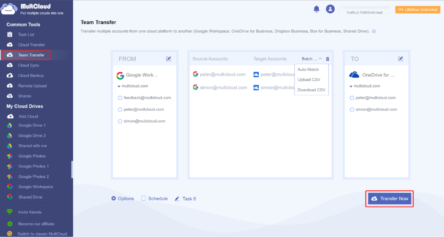The width and height of the screenshot is (444, 237).
Task: Click Google Workspace entry in FROM panel
Action: pos(137,75)
